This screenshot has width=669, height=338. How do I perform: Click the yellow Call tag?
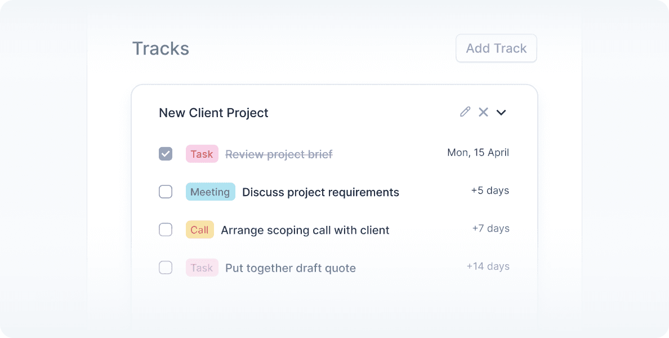point(199,230)
